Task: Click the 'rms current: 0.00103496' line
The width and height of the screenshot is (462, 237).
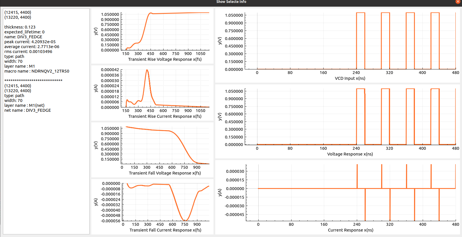Action: [x=28, y=52]
